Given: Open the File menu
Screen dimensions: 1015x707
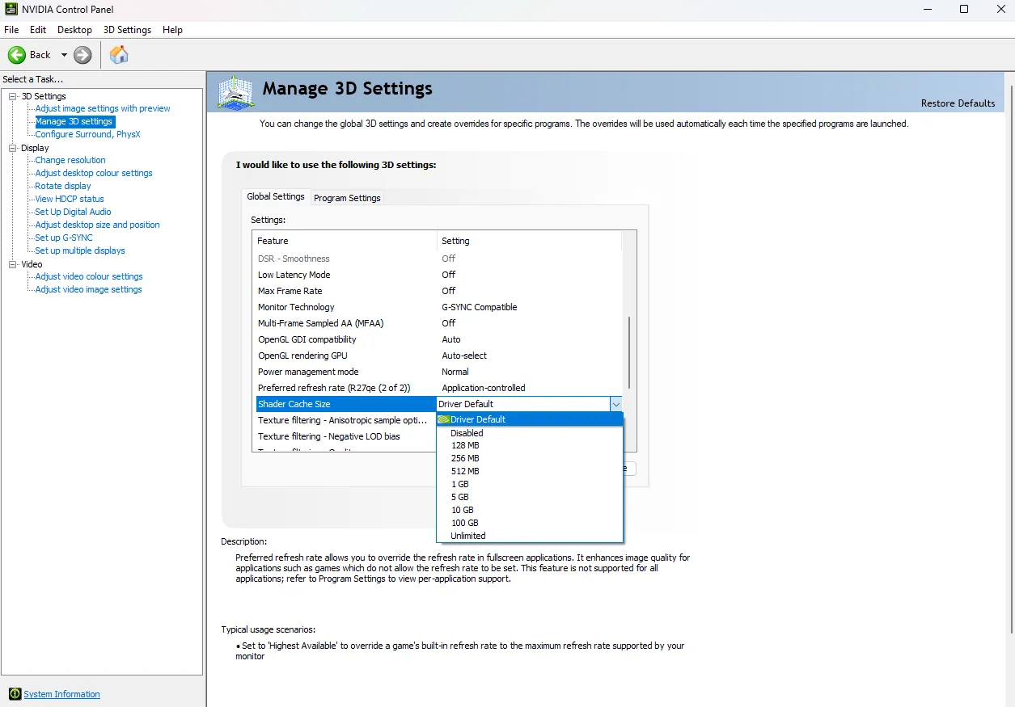Looking at the screenshot, I should pyautogui.click(x=11, y=30).
